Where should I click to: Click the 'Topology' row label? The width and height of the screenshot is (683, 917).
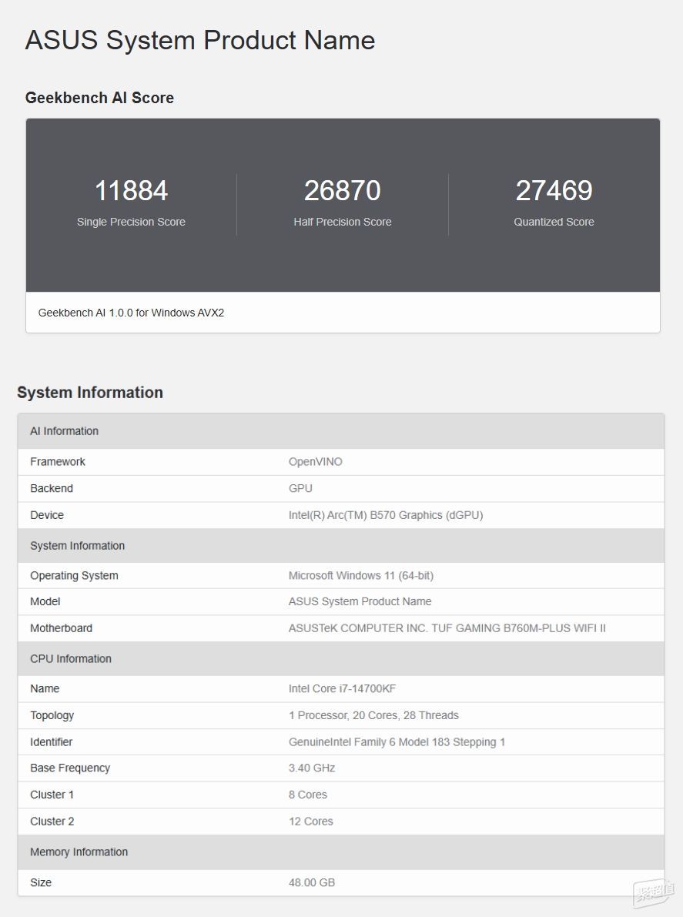tap(52, 715)
